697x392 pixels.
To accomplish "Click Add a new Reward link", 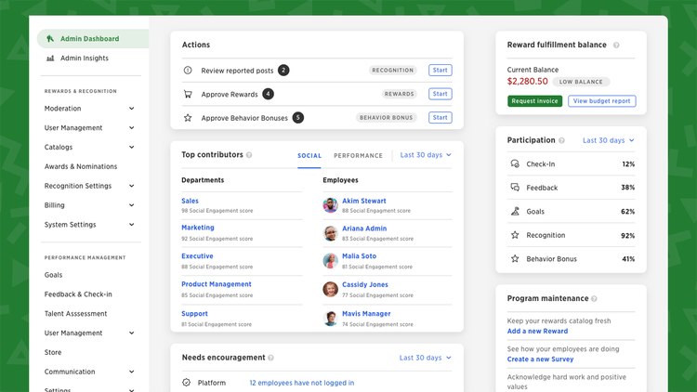I will click(x=537, y=331).
